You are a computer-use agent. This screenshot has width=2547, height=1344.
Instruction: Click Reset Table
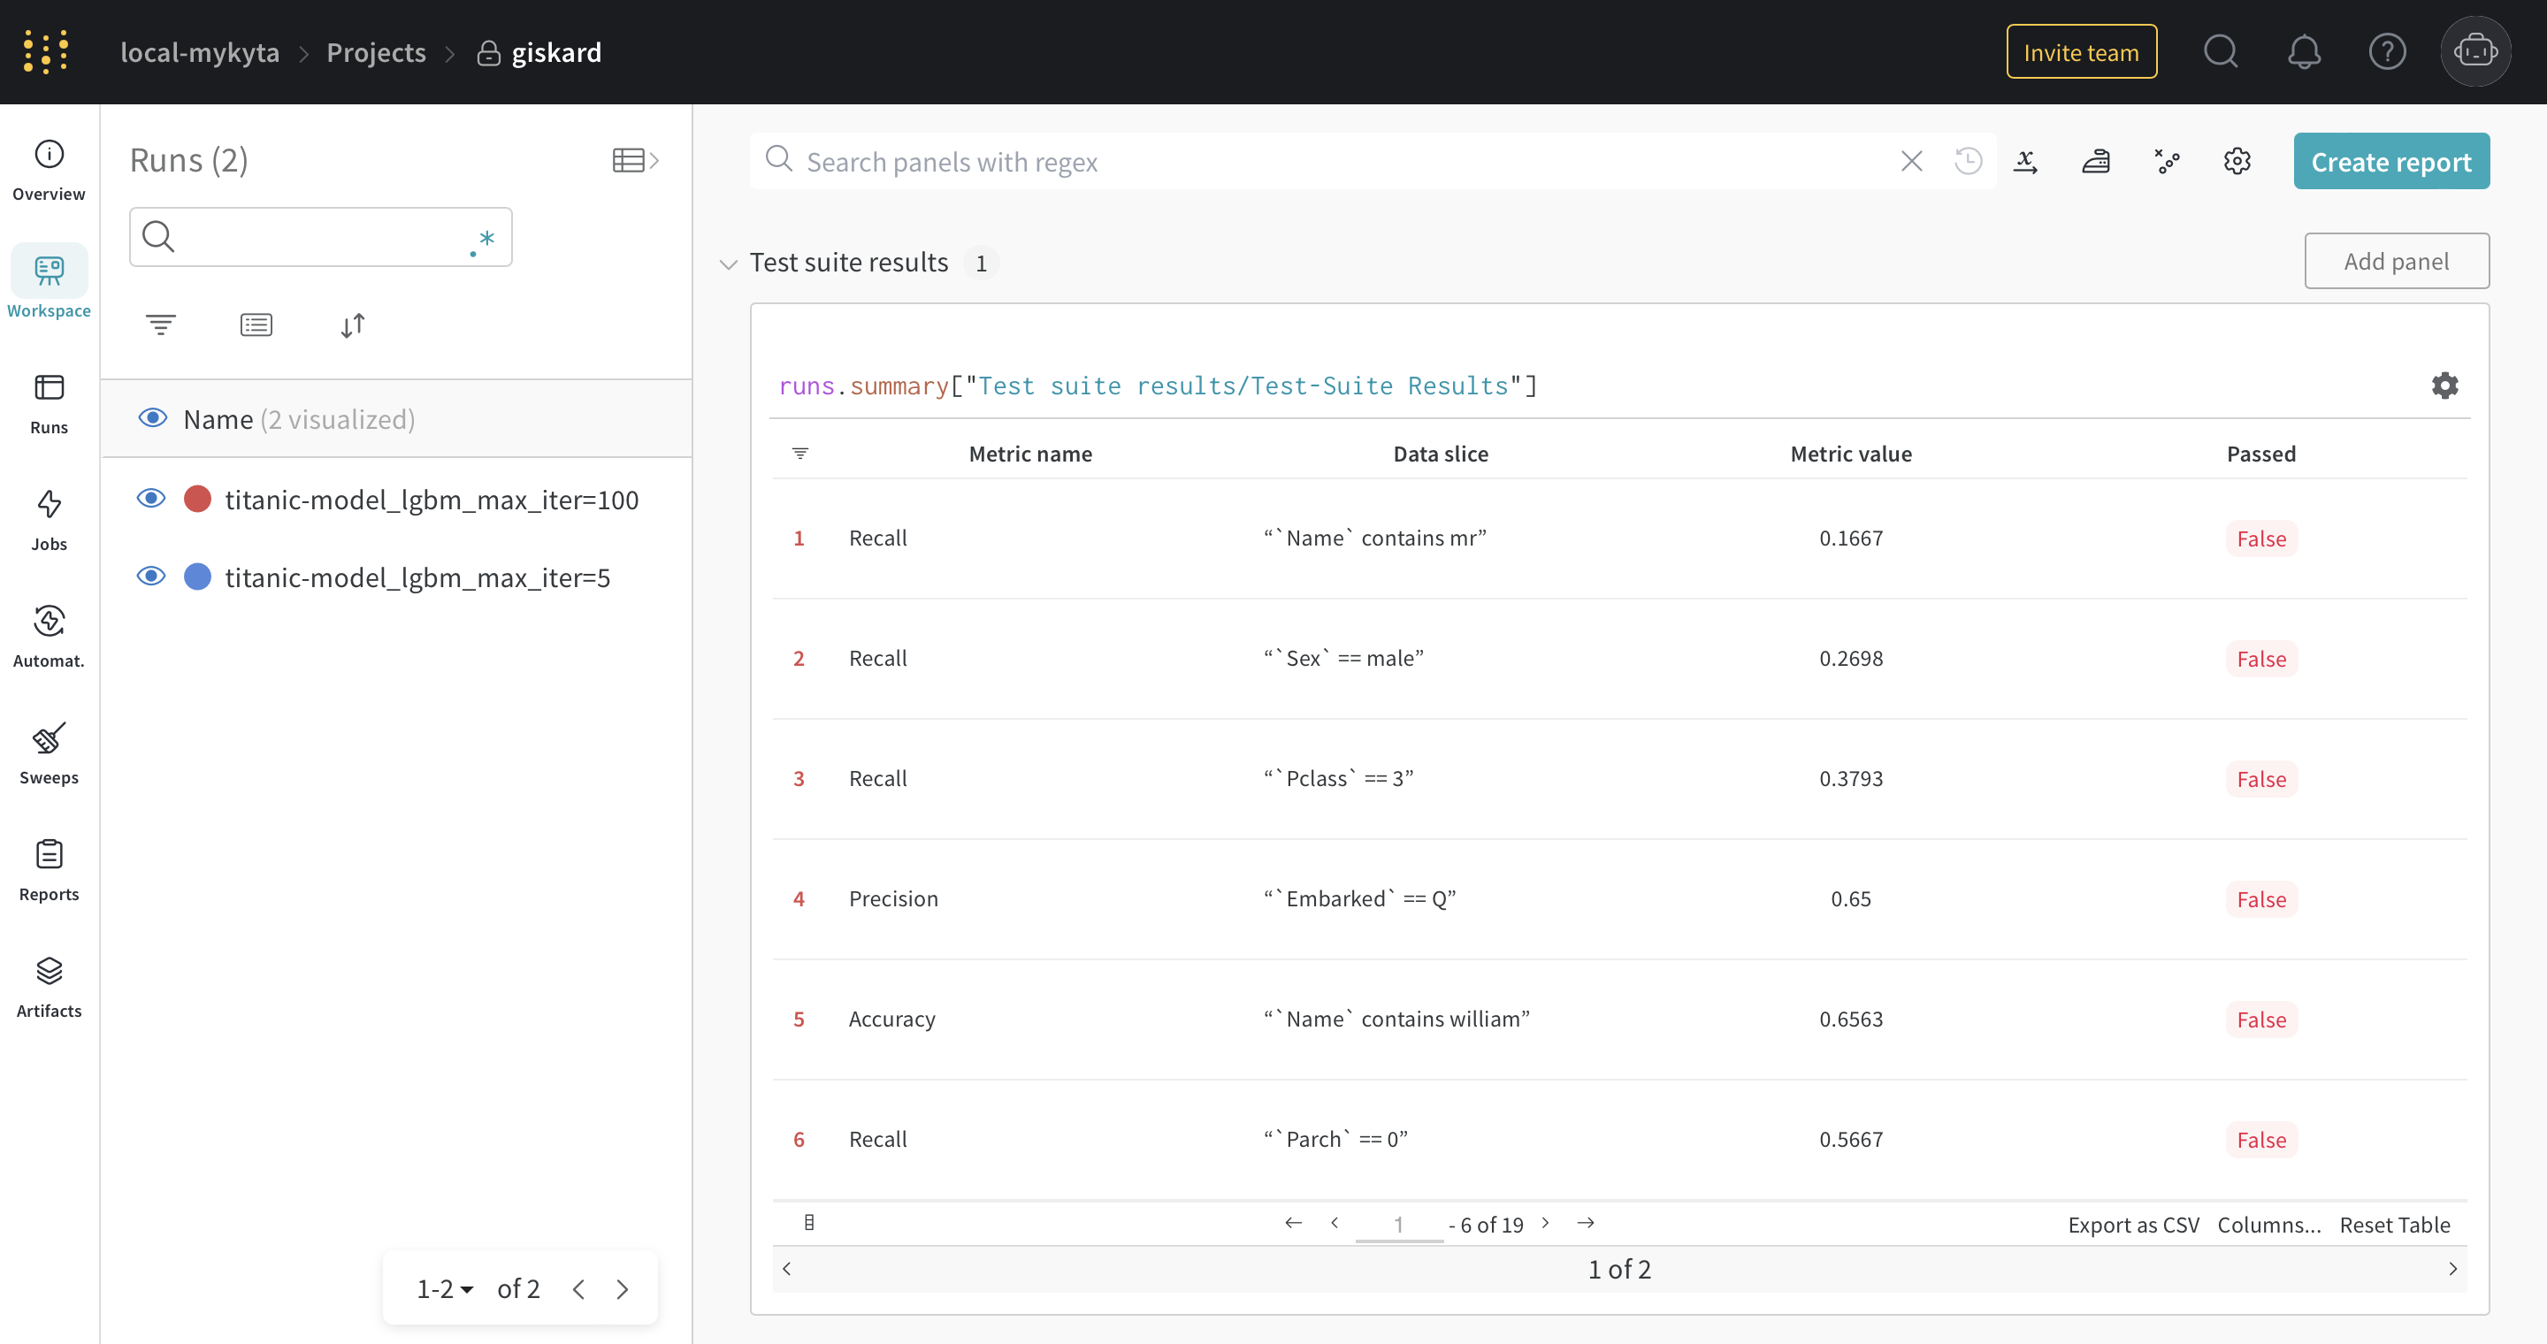click(2395, 1225)
